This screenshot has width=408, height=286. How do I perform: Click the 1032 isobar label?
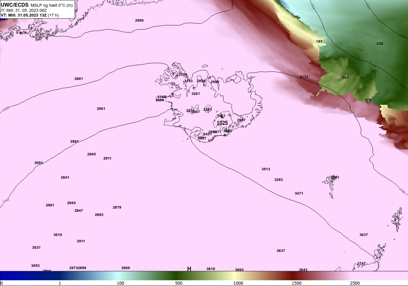tap(6, 201)
